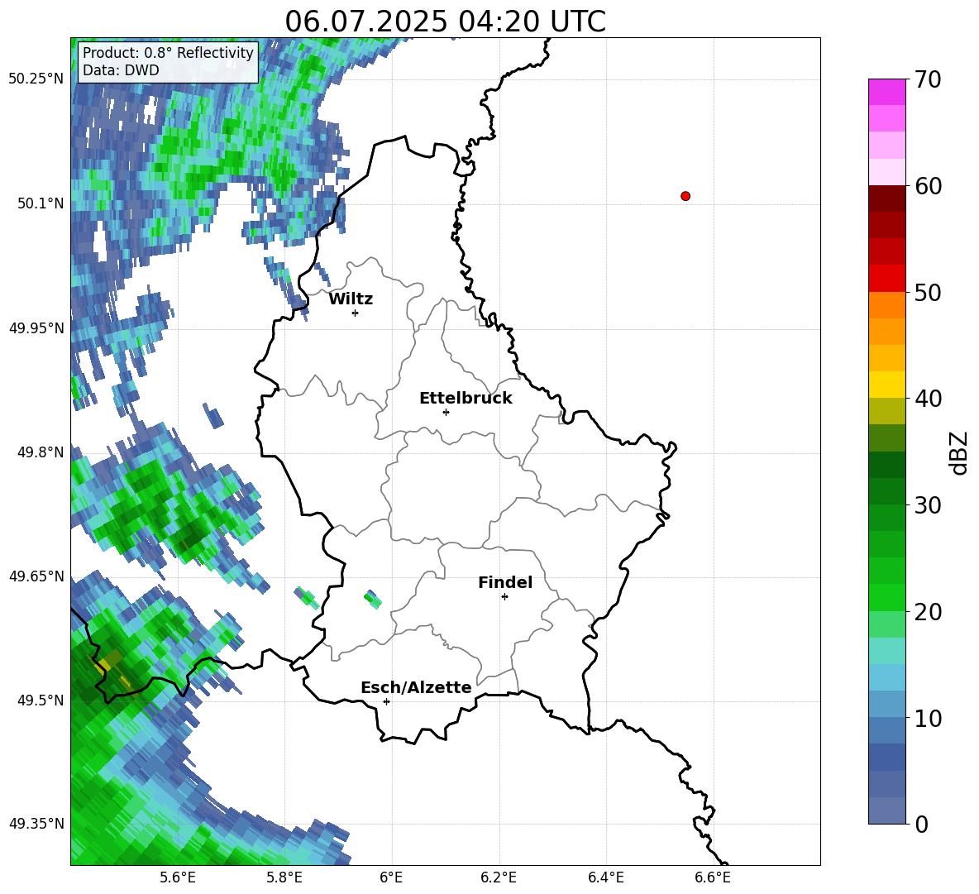Screen dimensions: 979x894
Task: Click the colorbar tick label 20
Action: click(928, 612)
